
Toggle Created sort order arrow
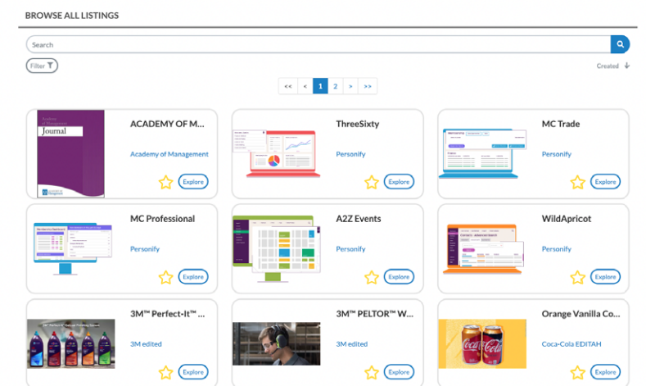click(626, 66)
